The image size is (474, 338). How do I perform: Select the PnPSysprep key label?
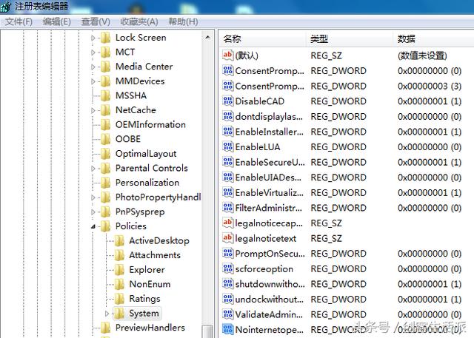pos(140,212)
